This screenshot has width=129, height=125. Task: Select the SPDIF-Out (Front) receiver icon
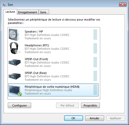pyautogui.click(x=15, y=62)
